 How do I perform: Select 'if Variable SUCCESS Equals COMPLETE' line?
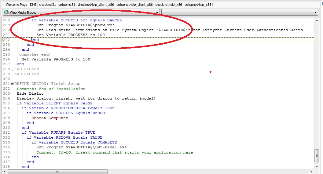[x=74, y=143]
